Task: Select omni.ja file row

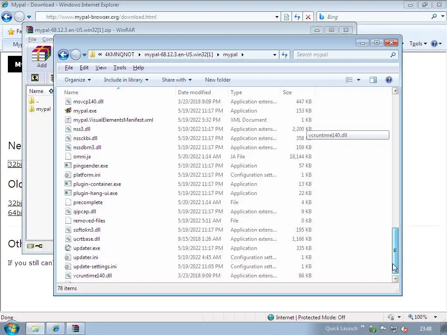Action: (x=188, y=157)
